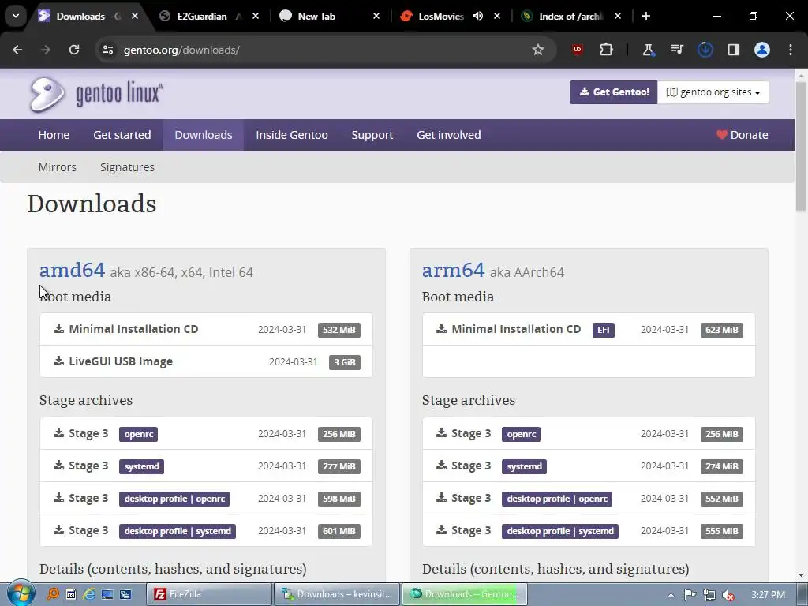Open the Downloads navigation item
The image size is (808, 606).
[x=204, y=135]
